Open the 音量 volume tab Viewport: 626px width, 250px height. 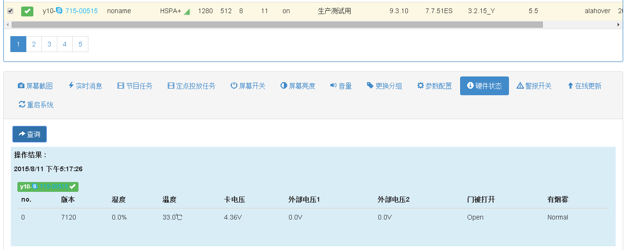341,86
